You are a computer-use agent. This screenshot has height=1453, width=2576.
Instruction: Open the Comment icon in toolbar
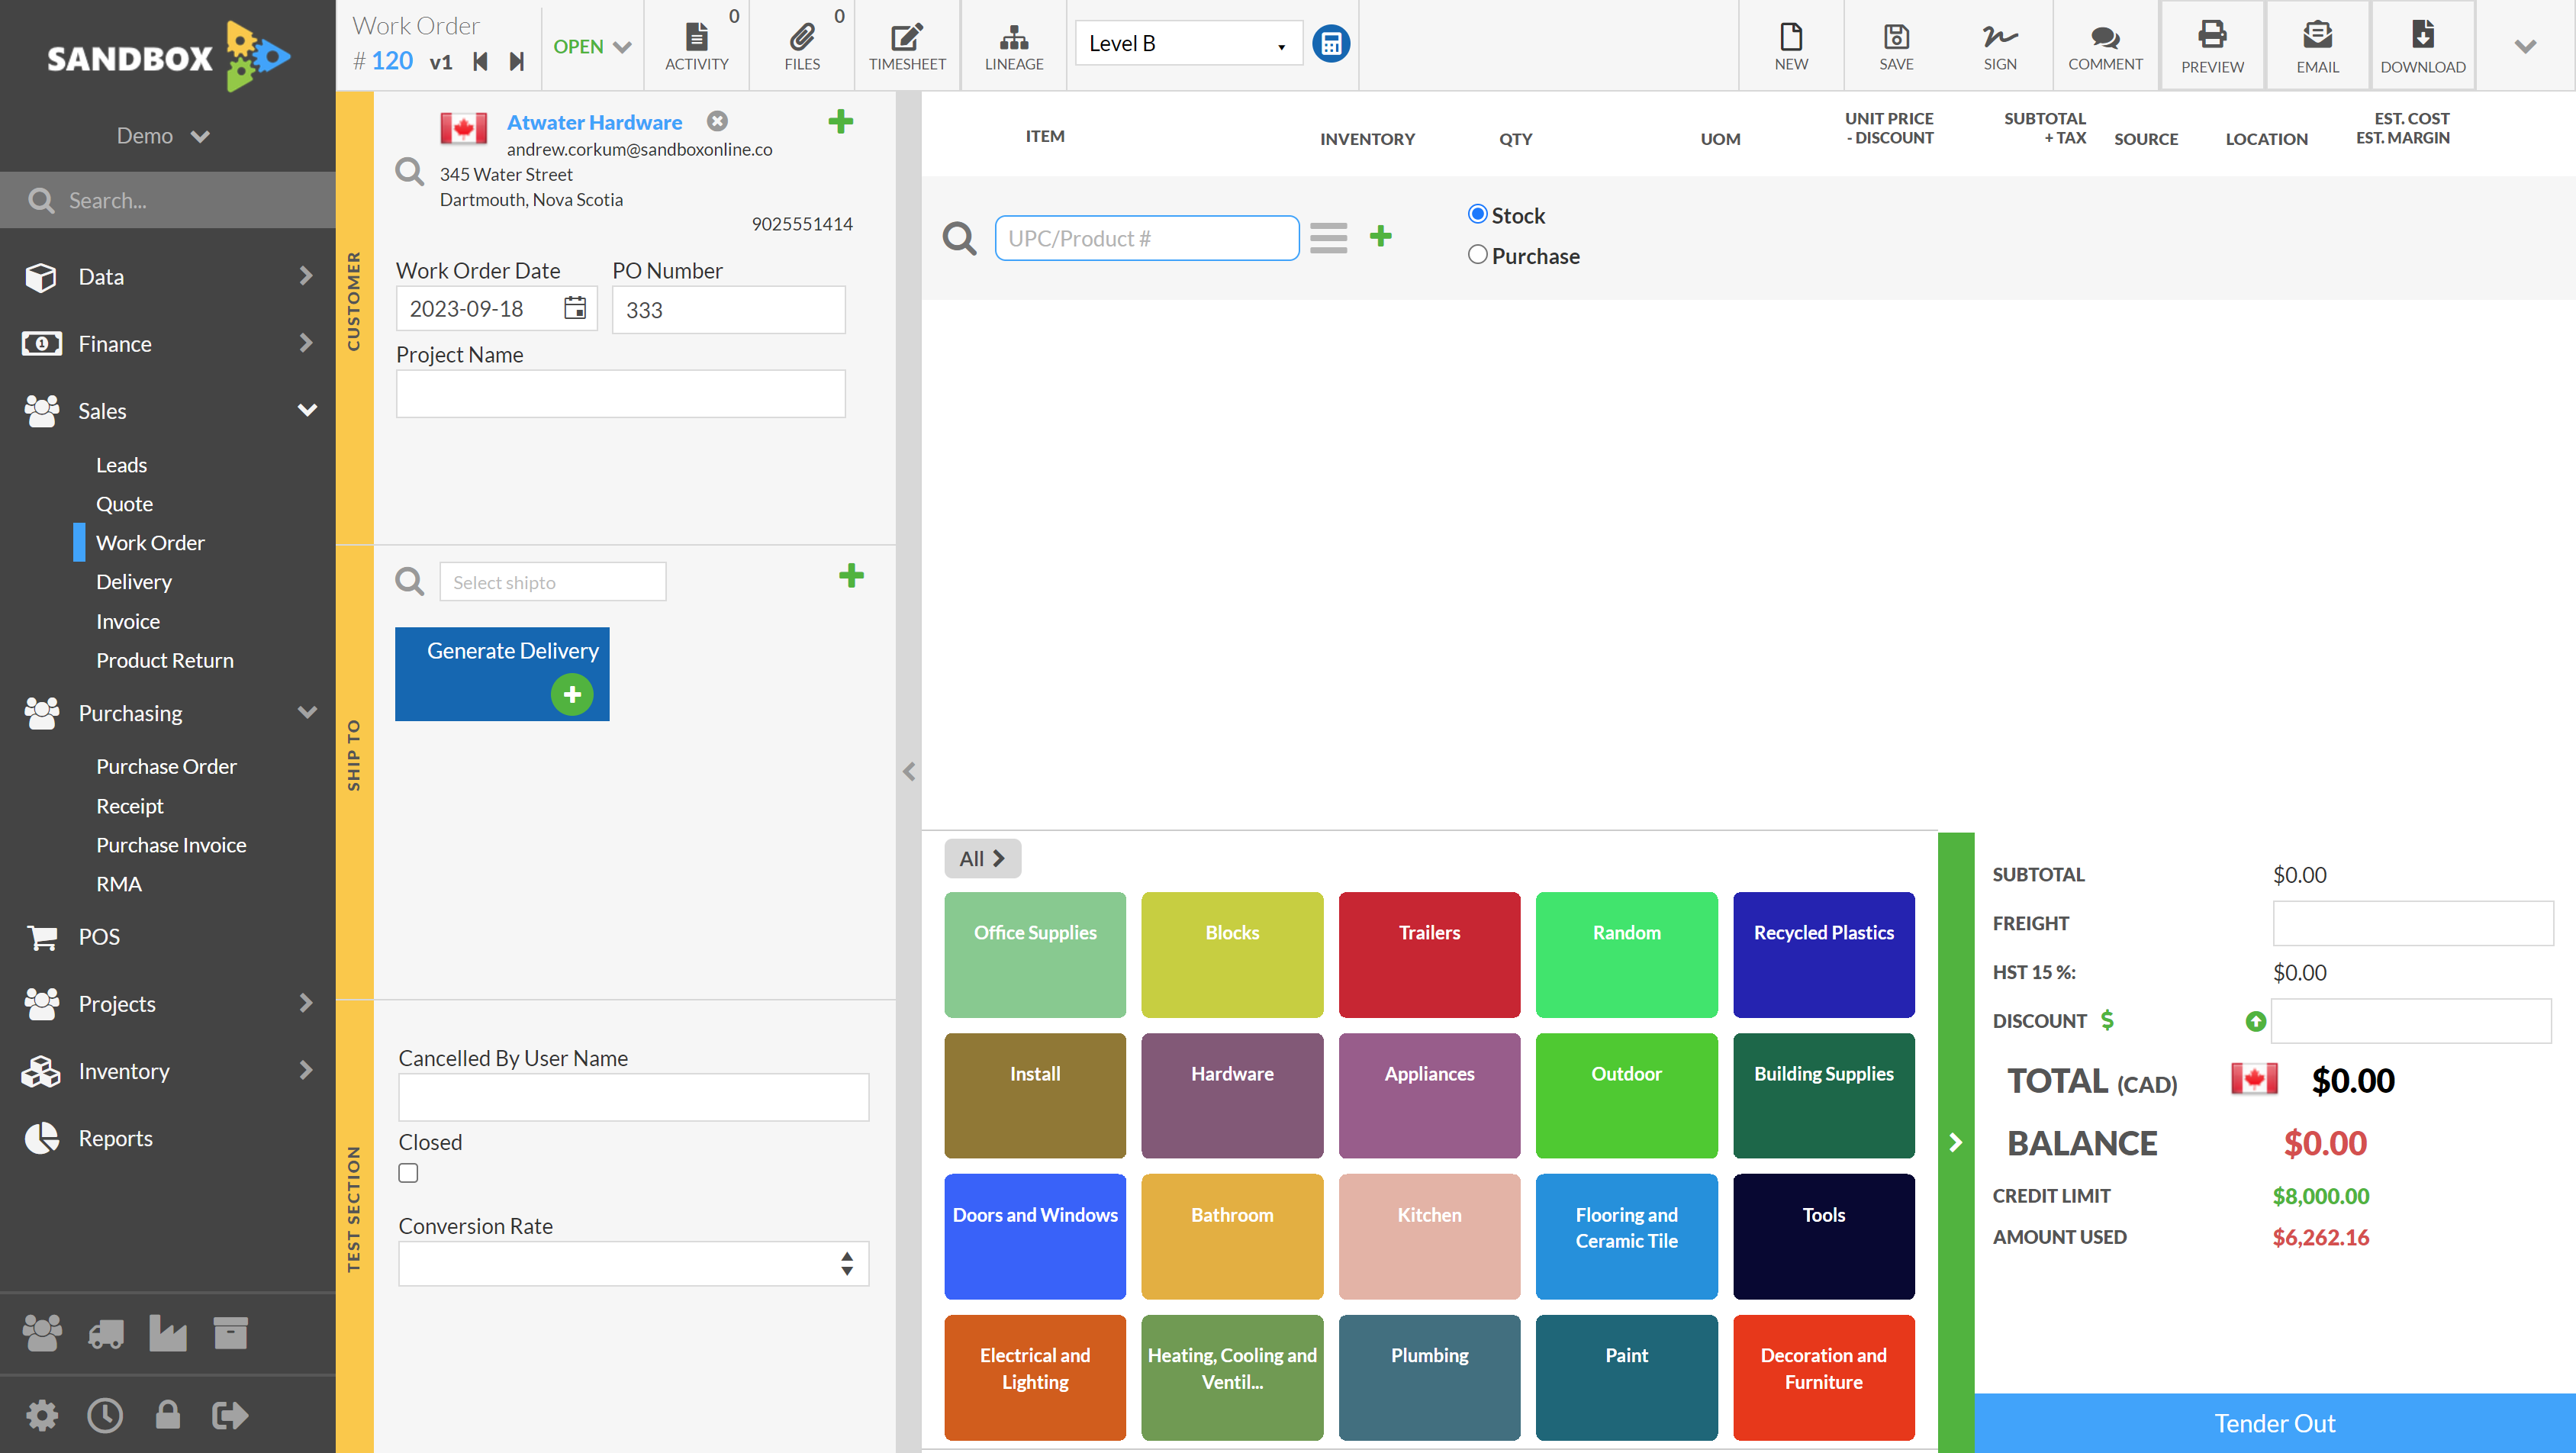click(2104, 43)
